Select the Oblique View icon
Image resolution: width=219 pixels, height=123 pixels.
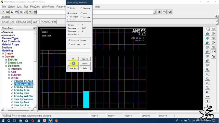tap(207, 38)
